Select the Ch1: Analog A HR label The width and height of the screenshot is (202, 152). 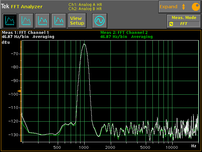(x=85, y=4)
